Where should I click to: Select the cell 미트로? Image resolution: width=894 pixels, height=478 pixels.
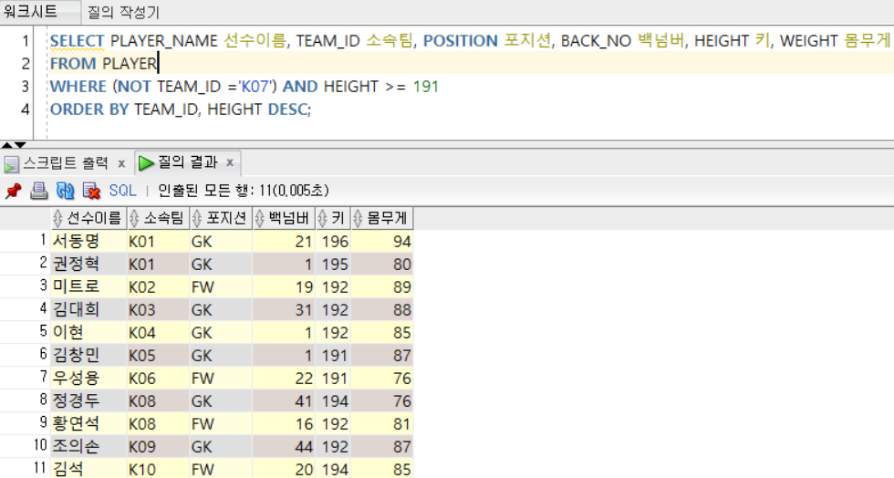click(x=88, y=287)
